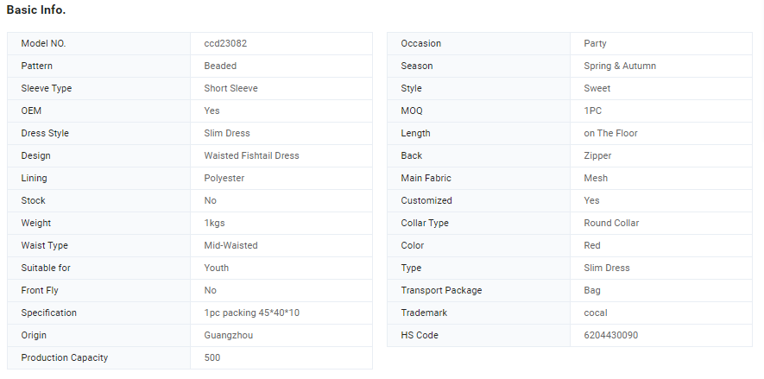Click the Weight 1kgs value
Screen dimensions: 764x379
point(214,223)
